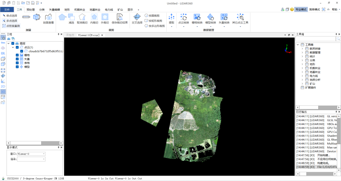
Task: Click 按圆裁剪 clip by circle
Action: 152,16
